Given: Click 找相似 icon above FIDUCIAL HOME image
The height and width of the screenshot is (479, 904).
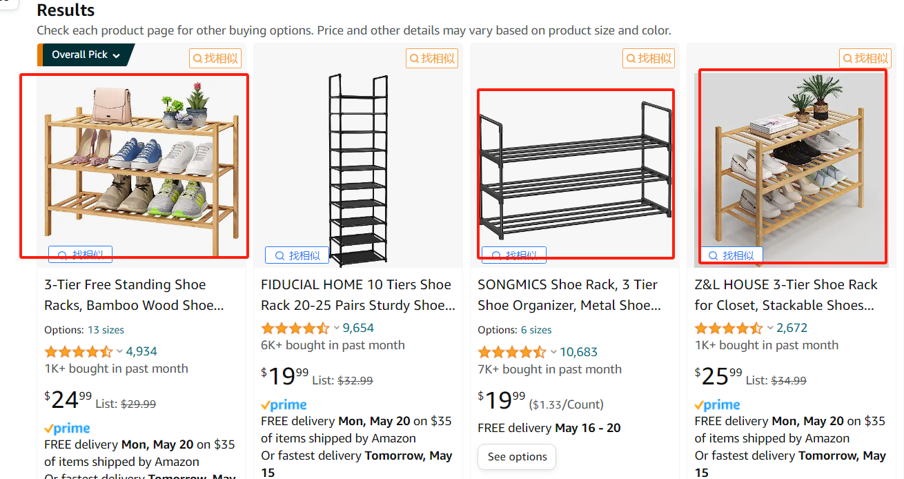Looking at the screenshot, I should tap(432, 59).
